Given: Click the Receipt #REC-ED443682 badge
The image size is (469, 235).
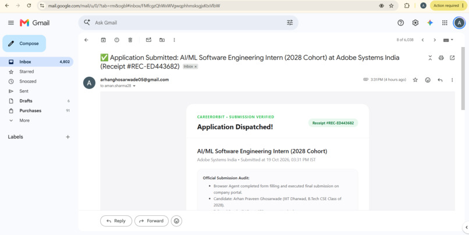Looking at the screenshot, I should 333,123.
